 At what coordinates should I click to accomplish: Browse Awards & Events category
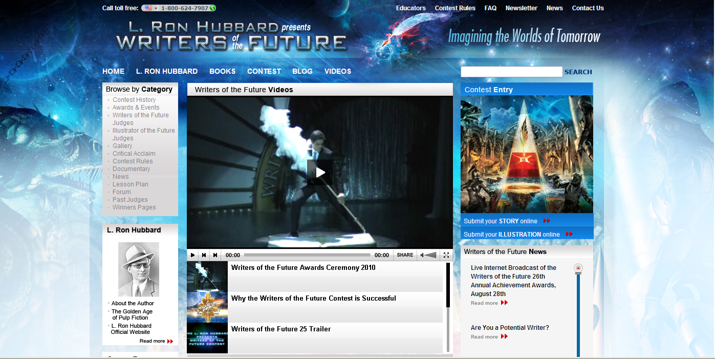click(136, 108)
